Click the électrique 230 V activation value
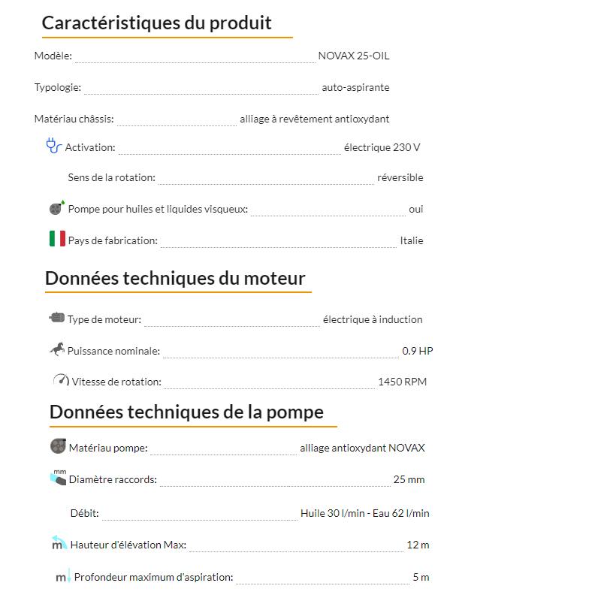 pos(382,147)
